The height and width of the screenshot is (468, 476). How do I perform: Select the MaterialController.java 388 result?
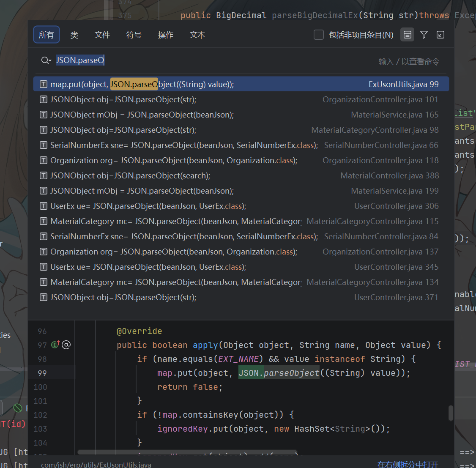click(241, 175)
